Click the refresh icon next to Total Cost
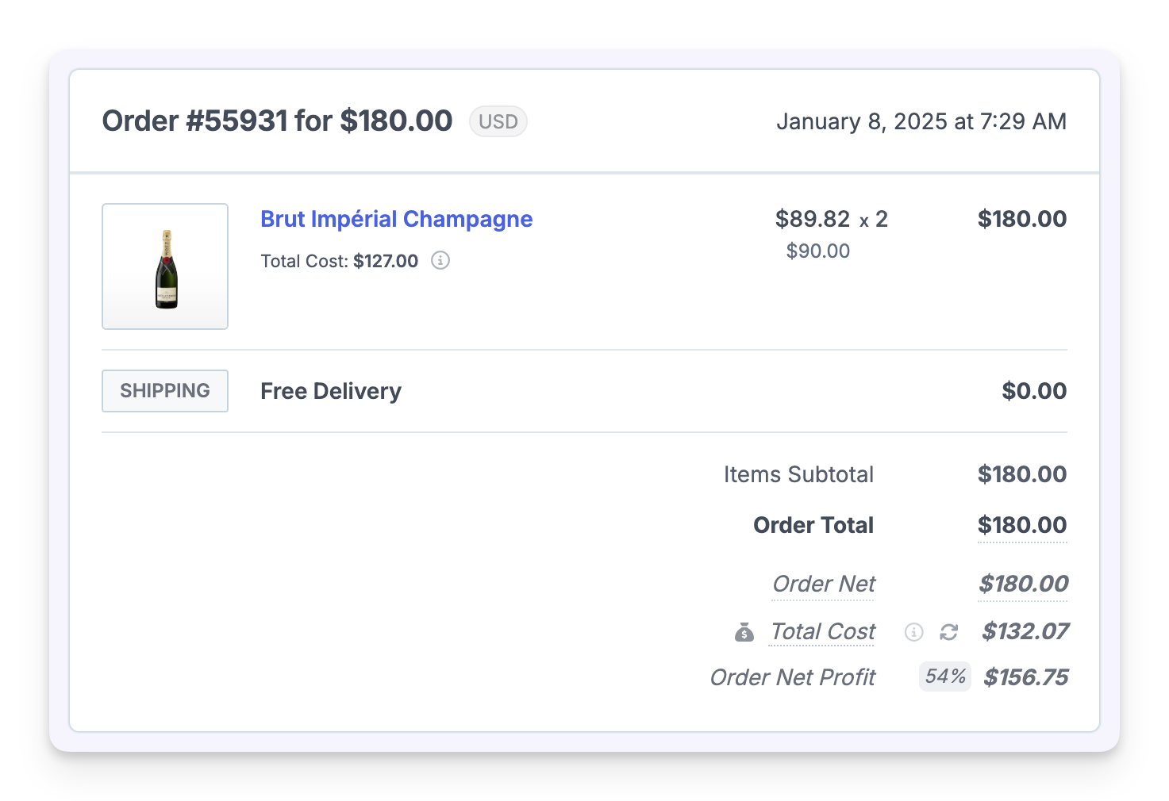Image resolution: width=1169 pixels, height=801 pixels. [x=948, y=632]
